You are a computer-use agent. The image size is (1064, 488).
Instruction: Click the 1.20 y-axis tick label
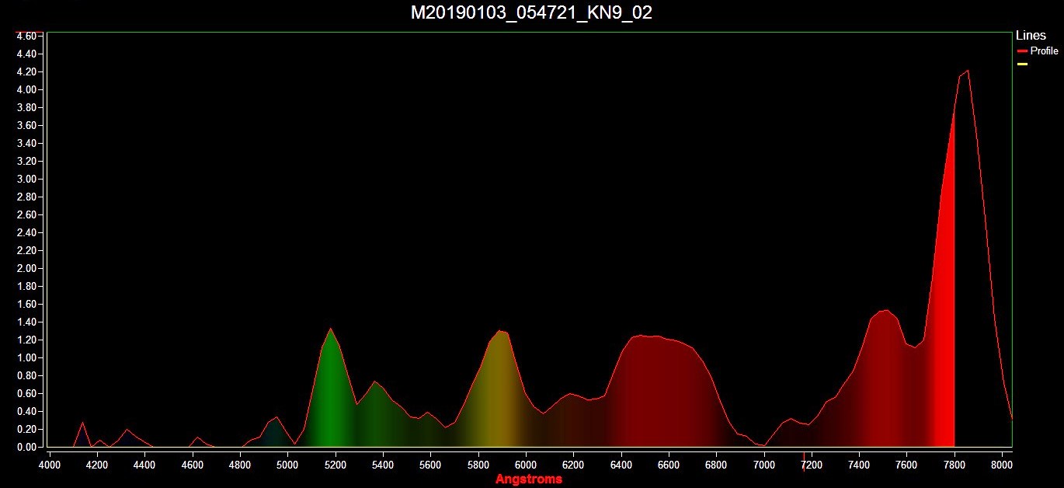coord(26,340)
